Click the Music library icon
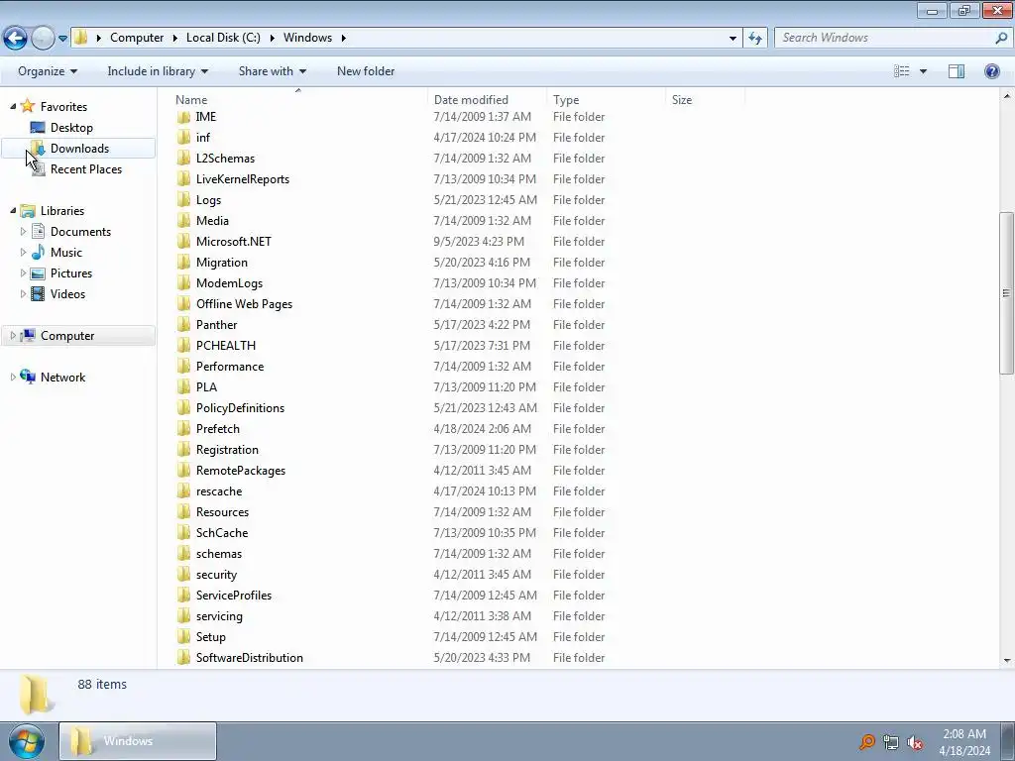 (39, 252)
